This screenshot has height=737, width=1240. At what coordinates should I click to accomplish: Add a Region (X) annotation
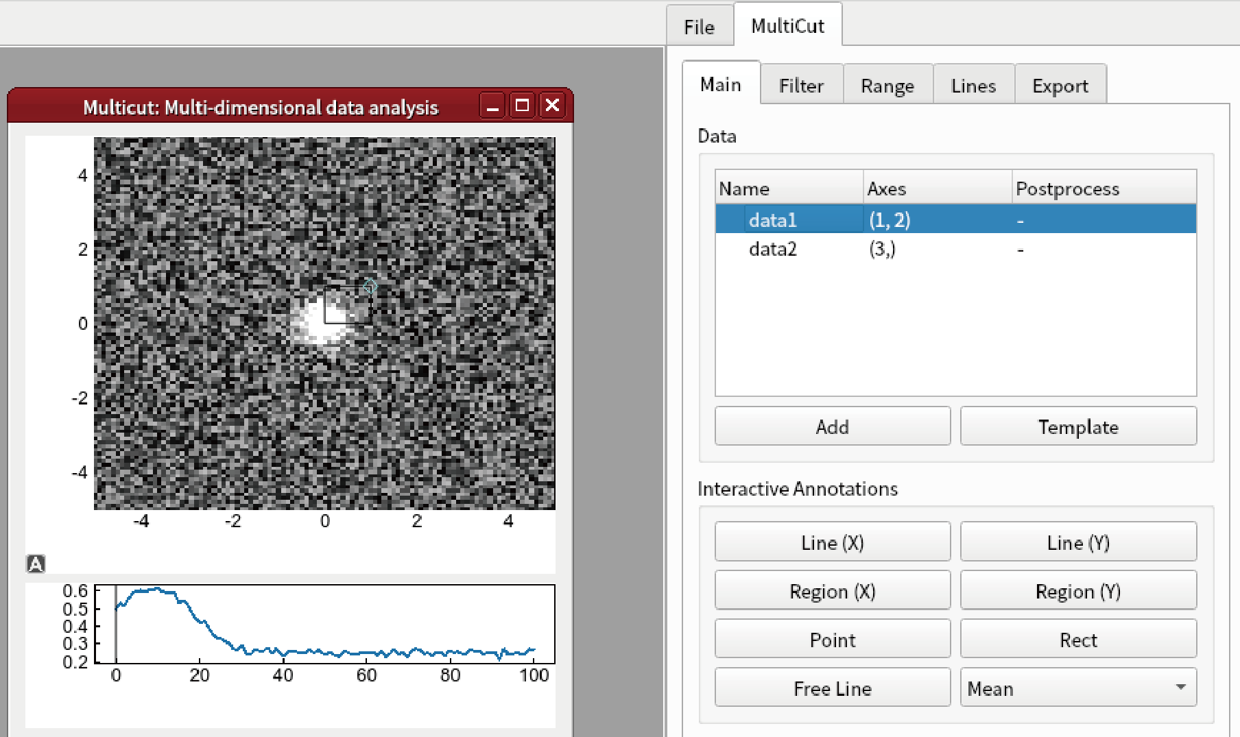pos(833,591)
